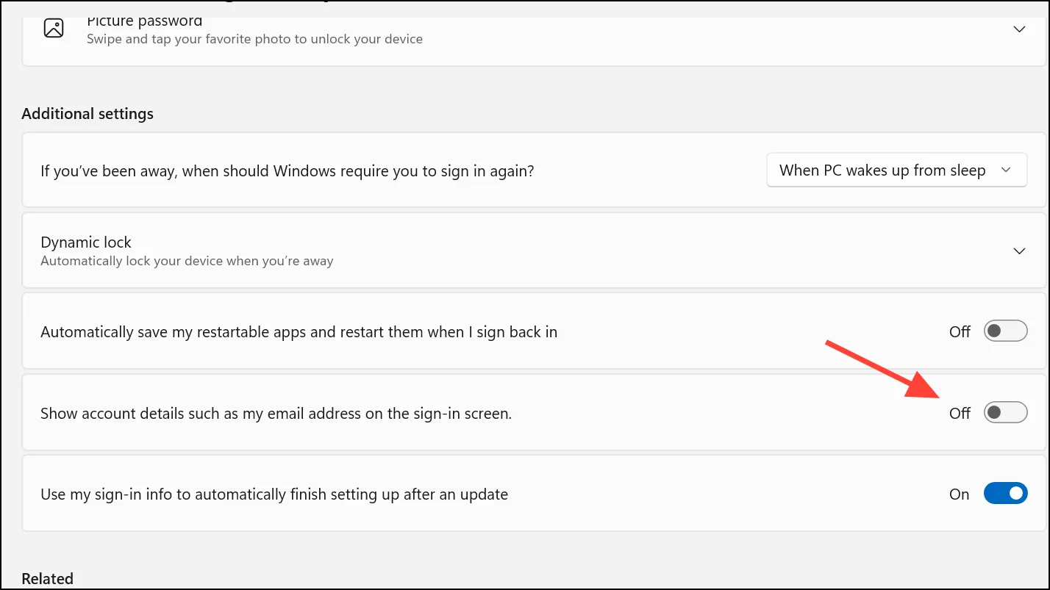Turn on the show account details toggle

(x=1005, y=413)
